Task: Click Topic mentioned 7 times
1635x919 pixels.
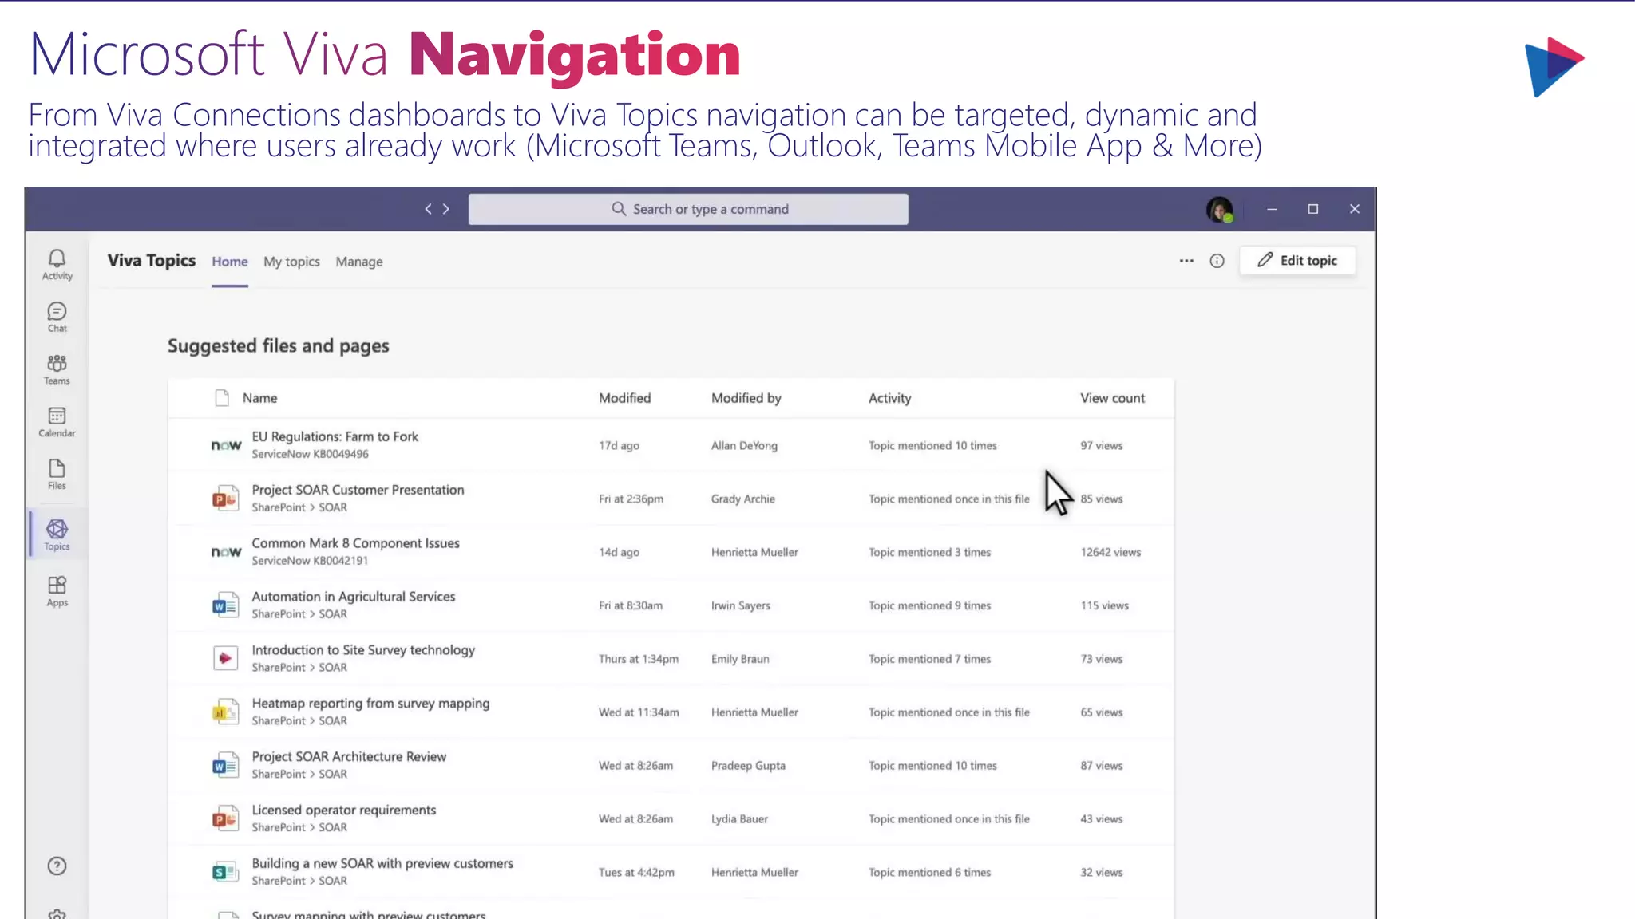Action: coord(929,659)
